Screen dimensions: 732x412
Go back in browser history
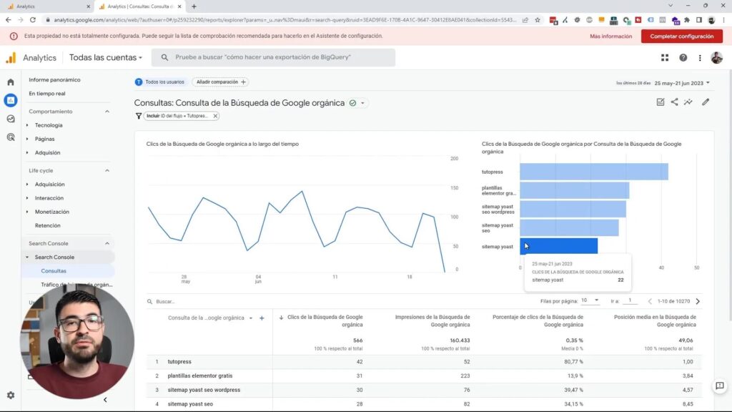pos(8,20)
